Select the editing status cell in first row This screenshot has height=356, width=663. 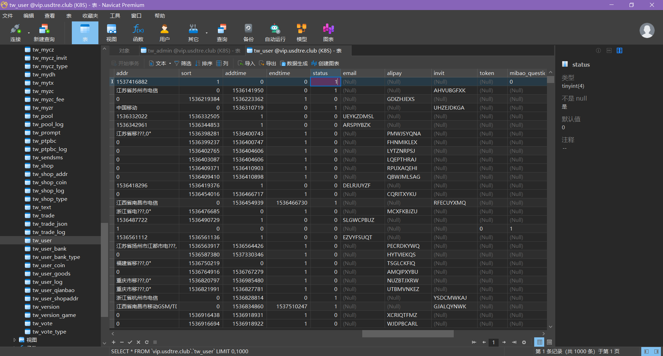click(325, 82)
